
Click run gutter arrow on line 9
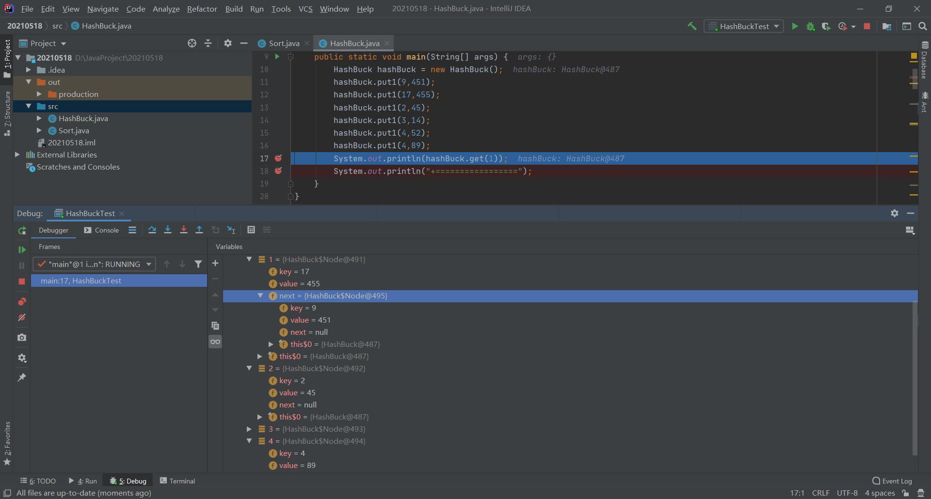277,57
